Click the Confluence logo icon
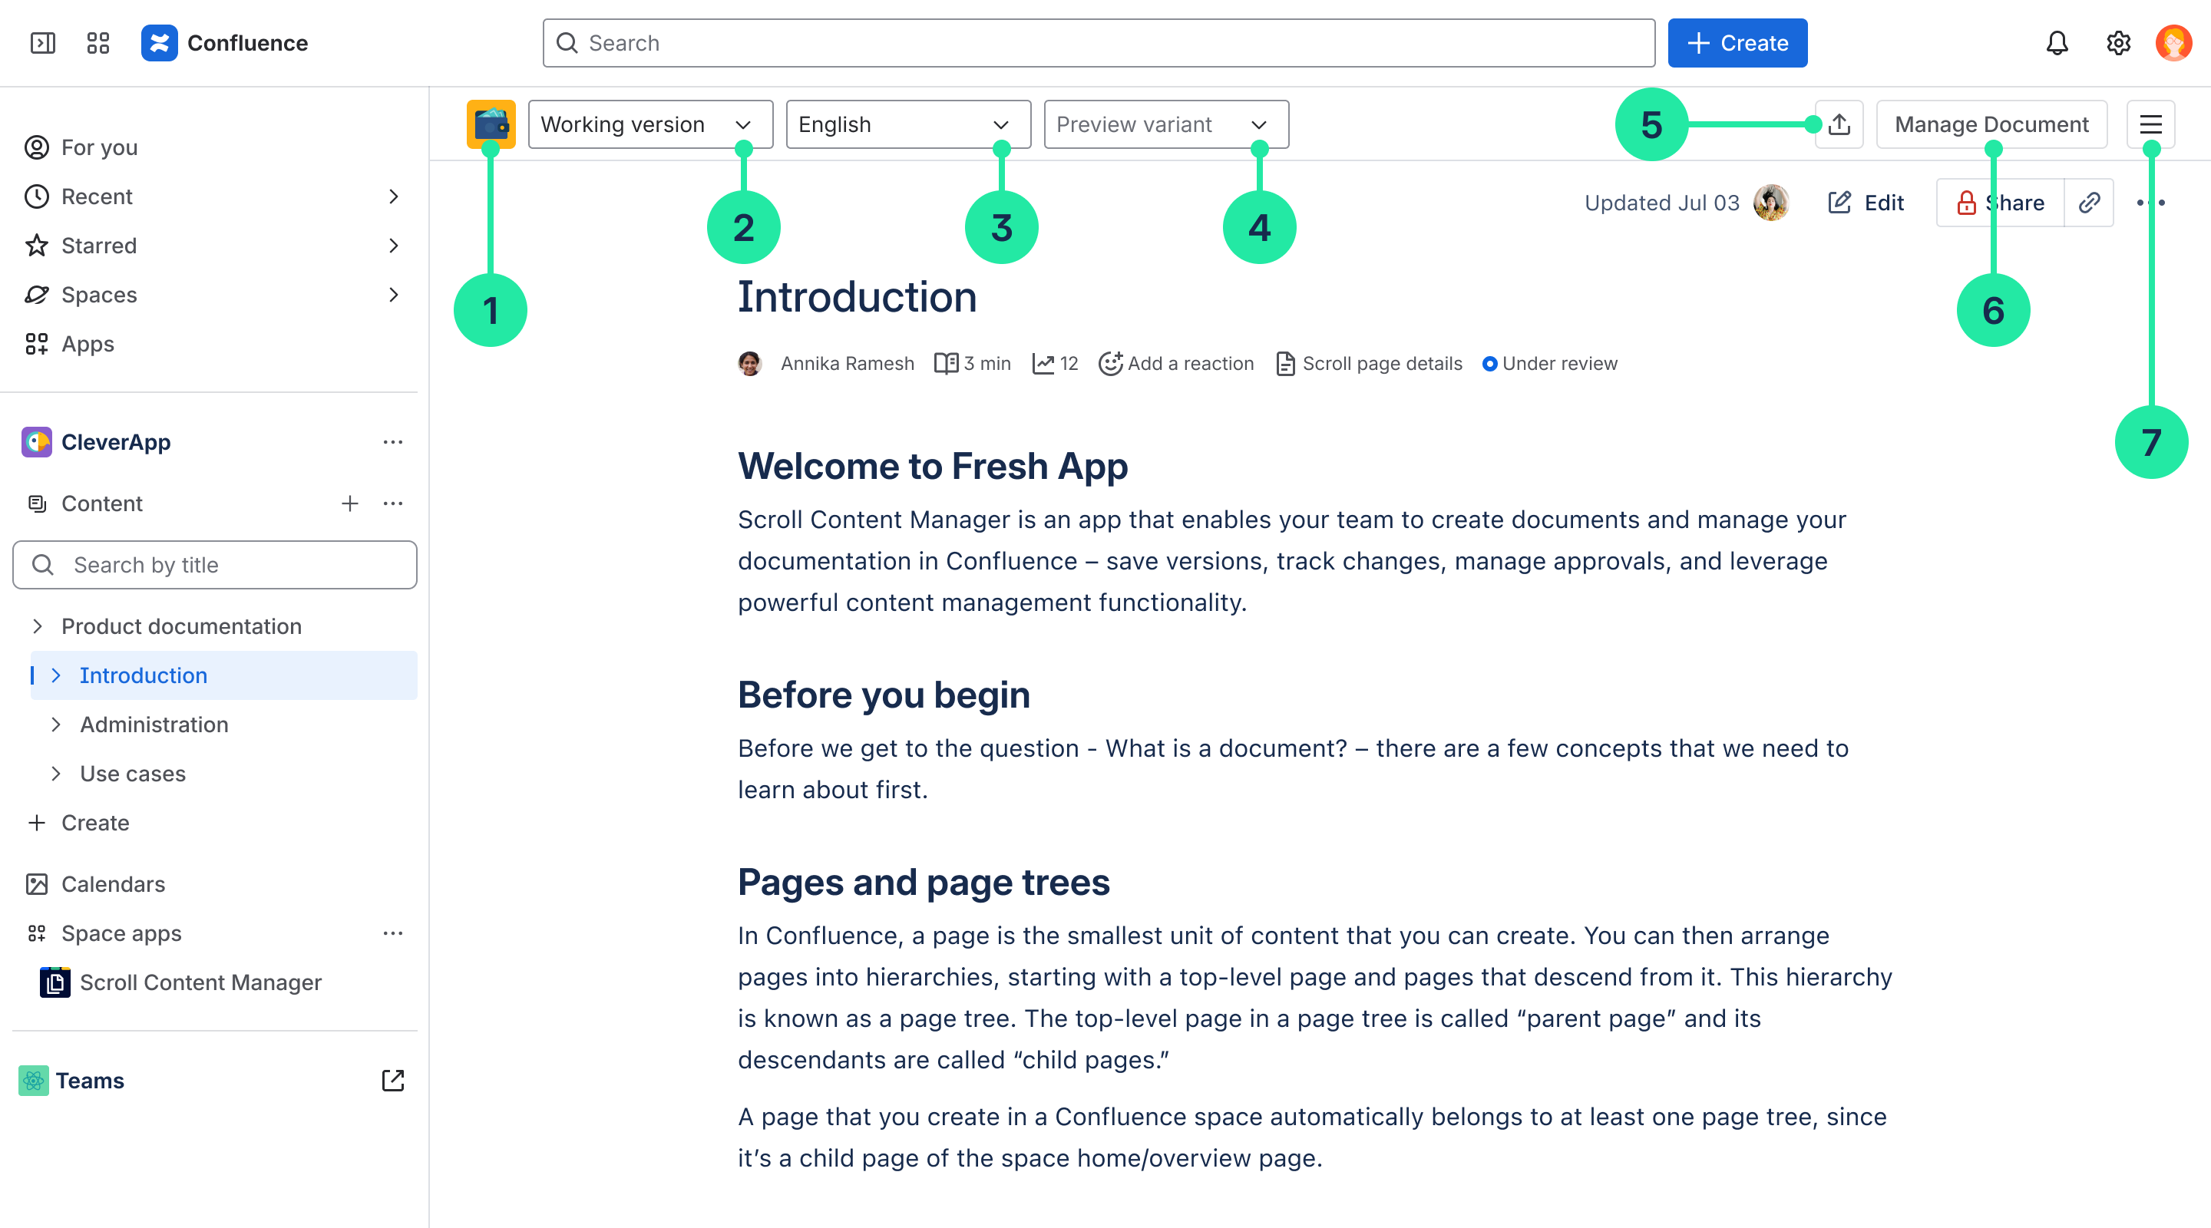 pos(160,43)
